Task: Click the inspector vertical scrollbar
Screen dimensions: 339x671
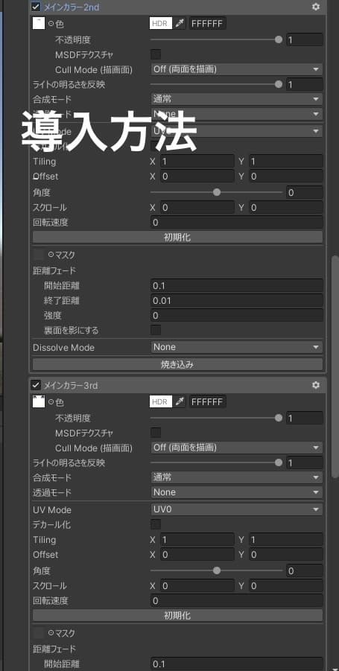Action: tap(335, 366)
